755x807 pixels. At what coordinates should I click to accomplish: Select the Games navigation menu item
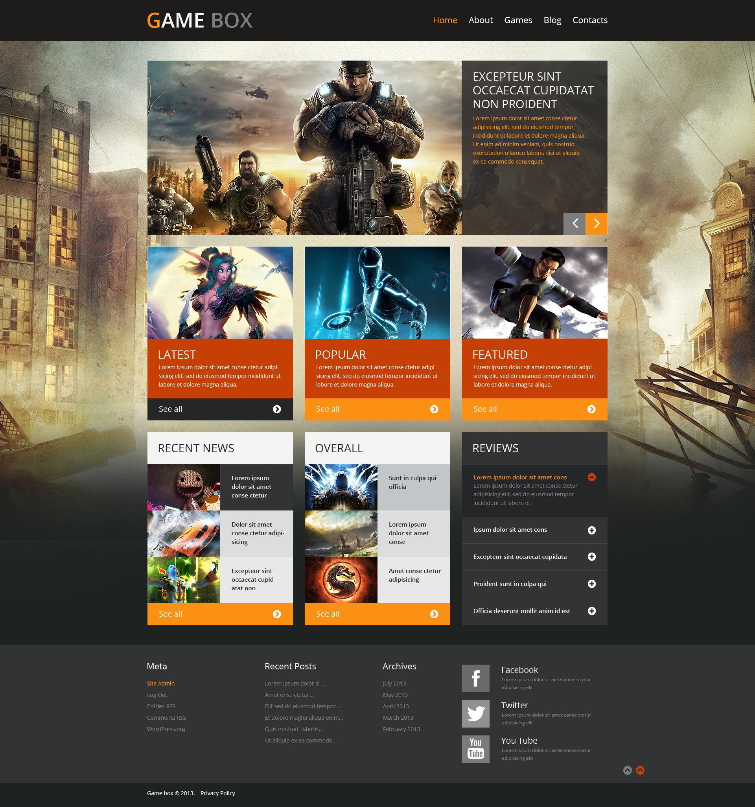click(x=517, y=20)
